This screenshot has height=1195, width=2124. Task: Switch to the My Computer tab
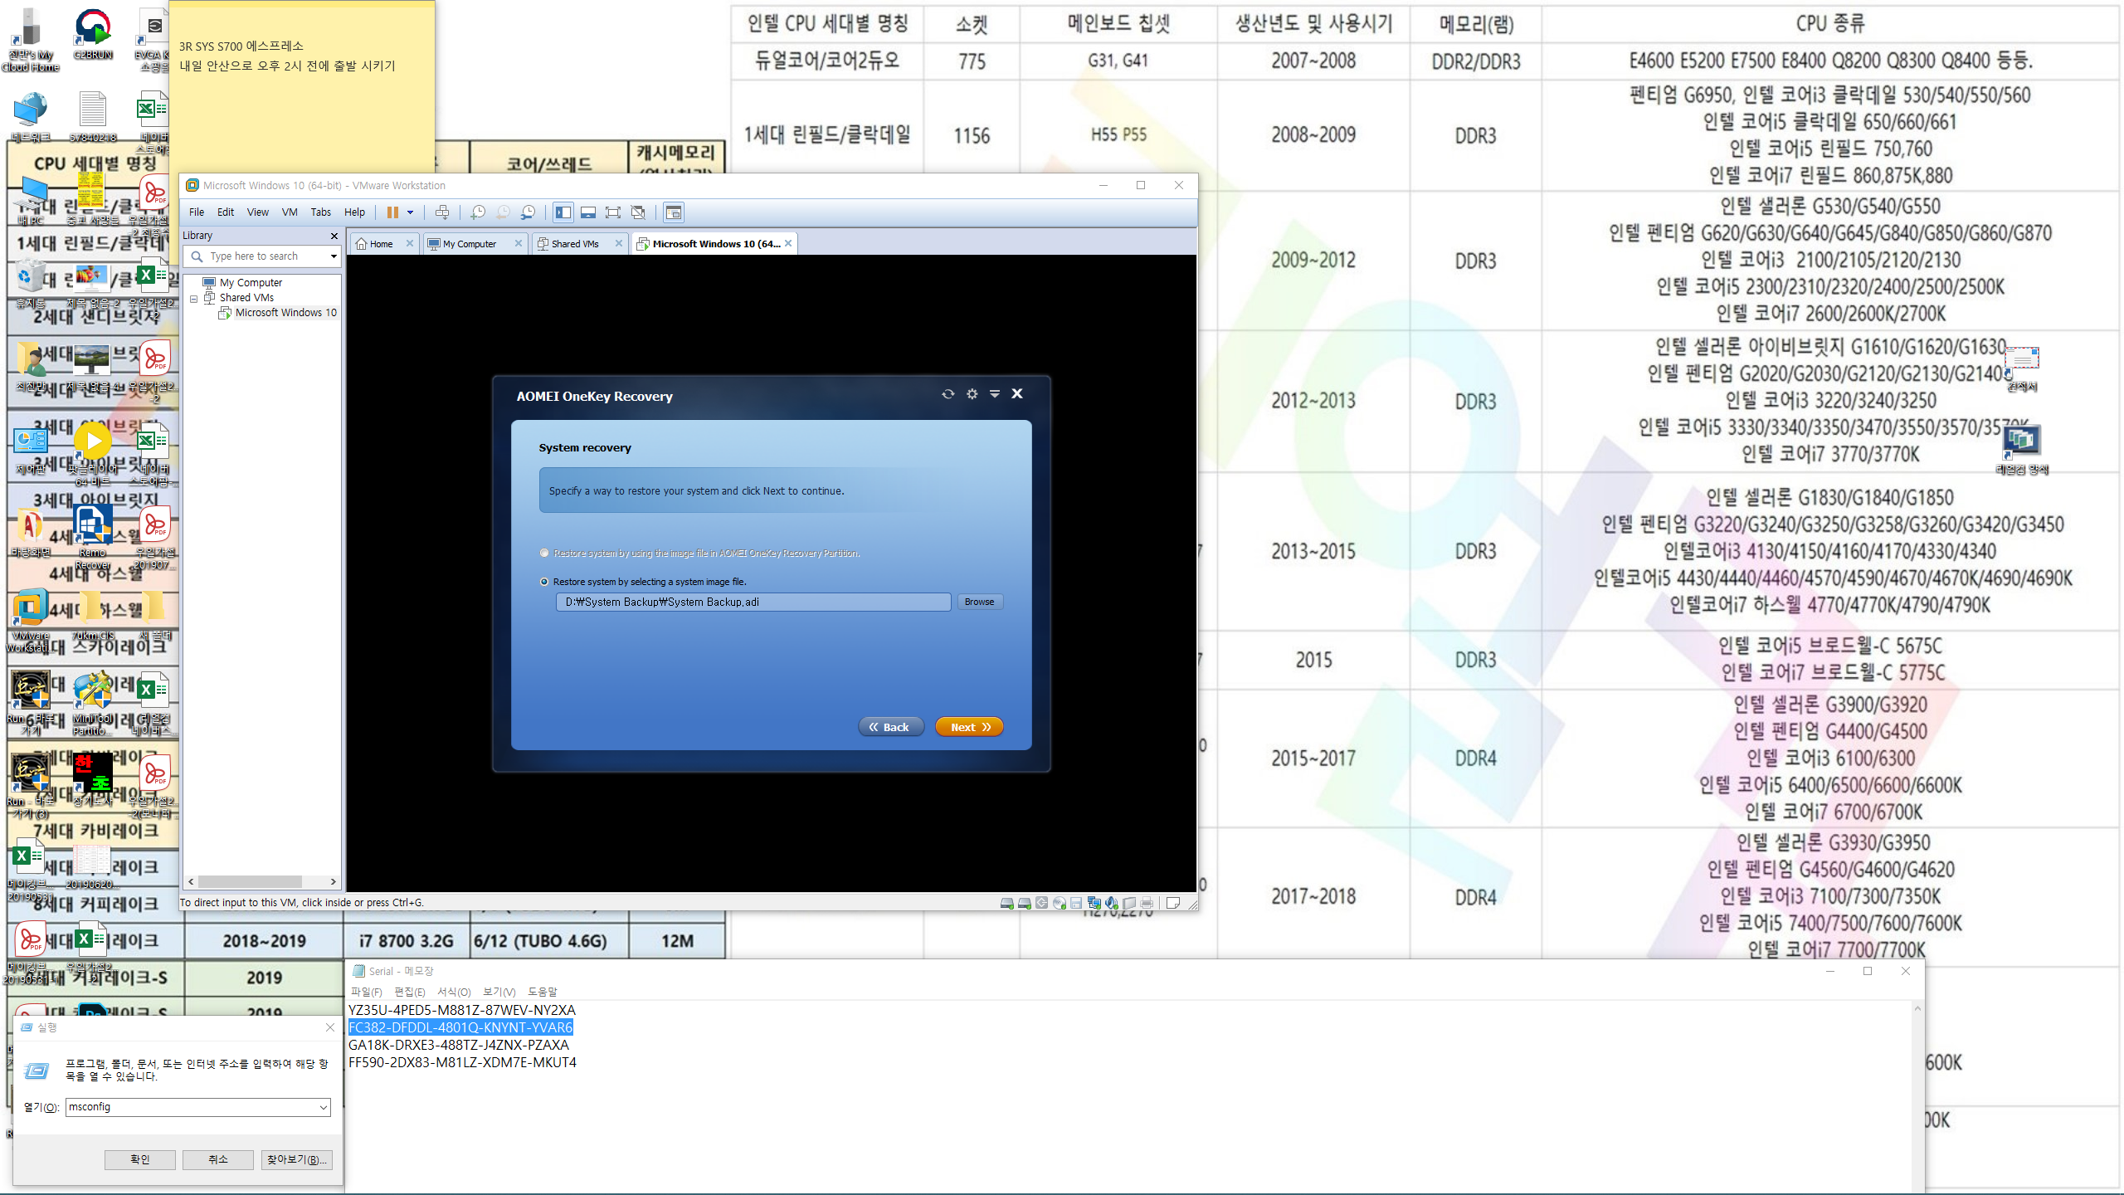(x=465, y=244)
